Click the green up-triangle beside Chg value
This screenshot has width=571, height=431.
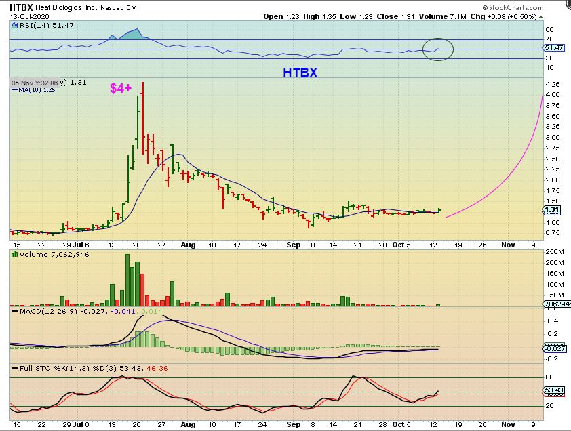point(540,17)
